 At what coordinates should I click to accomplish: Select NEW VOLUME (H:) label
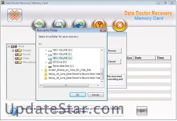pos(63,50)
